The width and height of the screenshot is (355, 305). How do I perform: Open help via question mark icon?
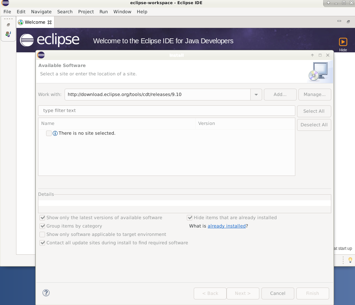coord(46,293)
